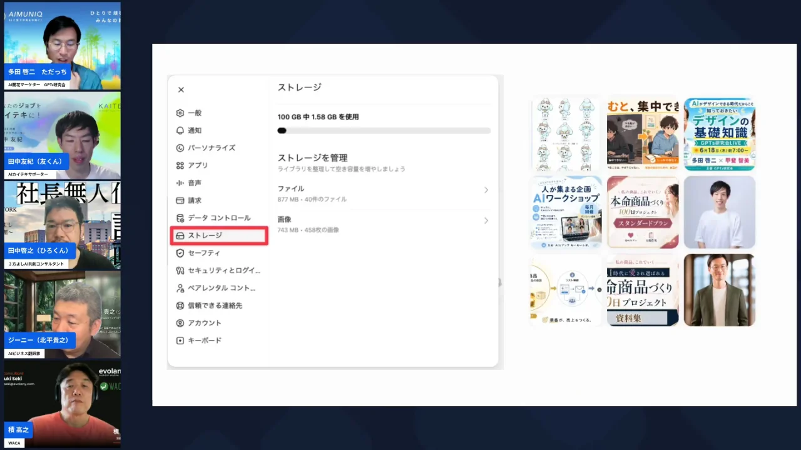Click the 通知 bell icon
The width and height of the screenshot is (801, 450).
coord(180,131)
